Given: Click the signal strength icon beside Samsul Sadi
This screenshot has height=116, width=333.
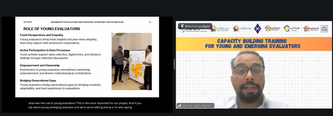Looking at the screenshot, I should pos(179,106).
